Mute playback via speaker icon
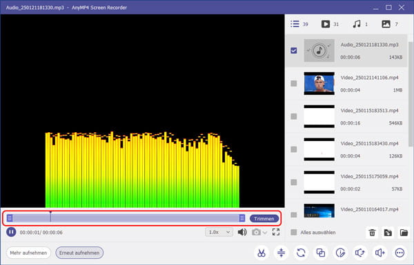Image resolution: width=414 pixels, height=265 pixels. pyautogui.click(x=242, y=232)
